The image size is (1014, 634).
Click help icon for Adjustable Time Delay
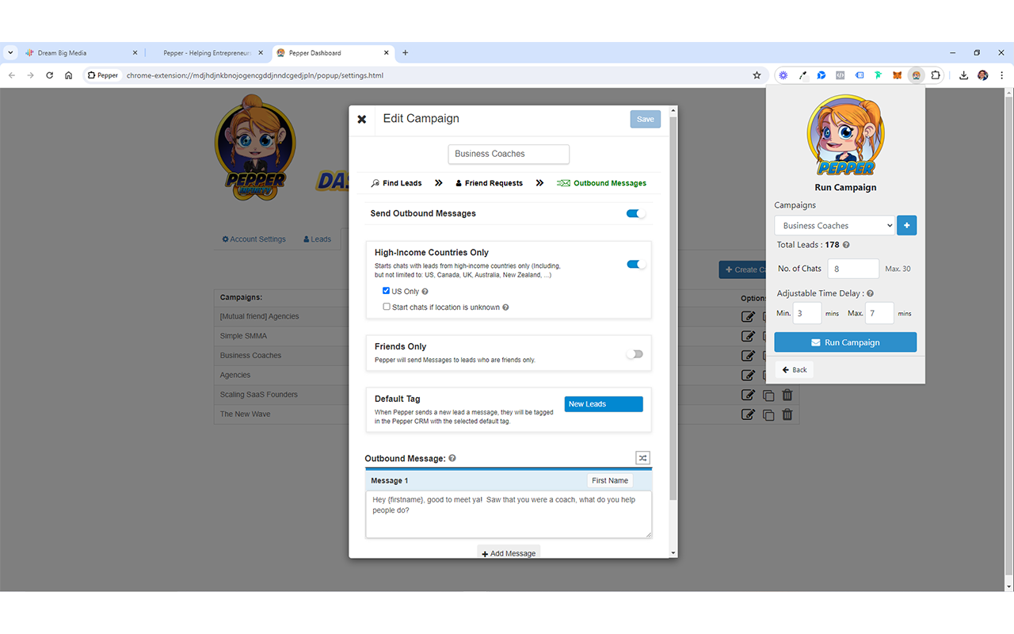coord(871,294)
